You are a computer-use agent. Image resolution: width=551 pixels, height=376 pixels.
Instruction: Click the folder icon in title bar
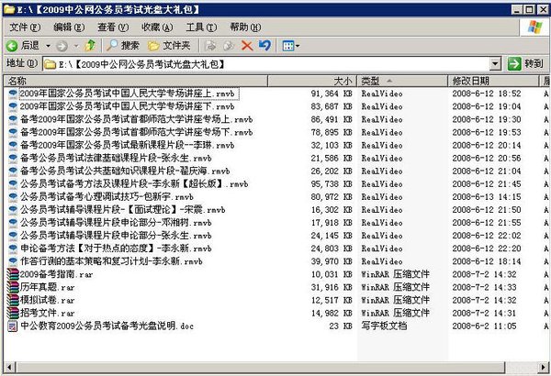pyautogui.click(x=9, y=9)
